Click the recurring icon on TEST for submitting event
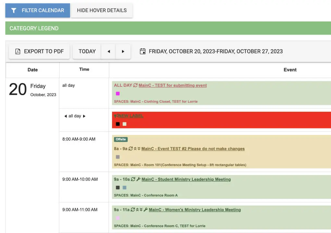Viewport: 331px width, 233px height. pos(135,85)
